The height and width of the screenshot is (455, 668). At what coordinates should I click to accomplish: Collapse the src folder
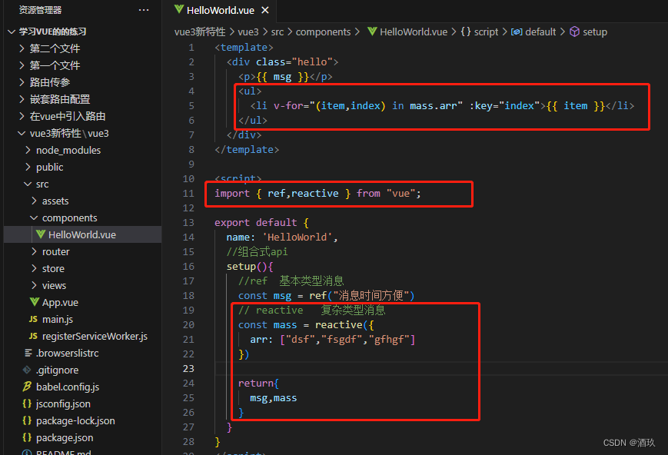click(28, 184)
